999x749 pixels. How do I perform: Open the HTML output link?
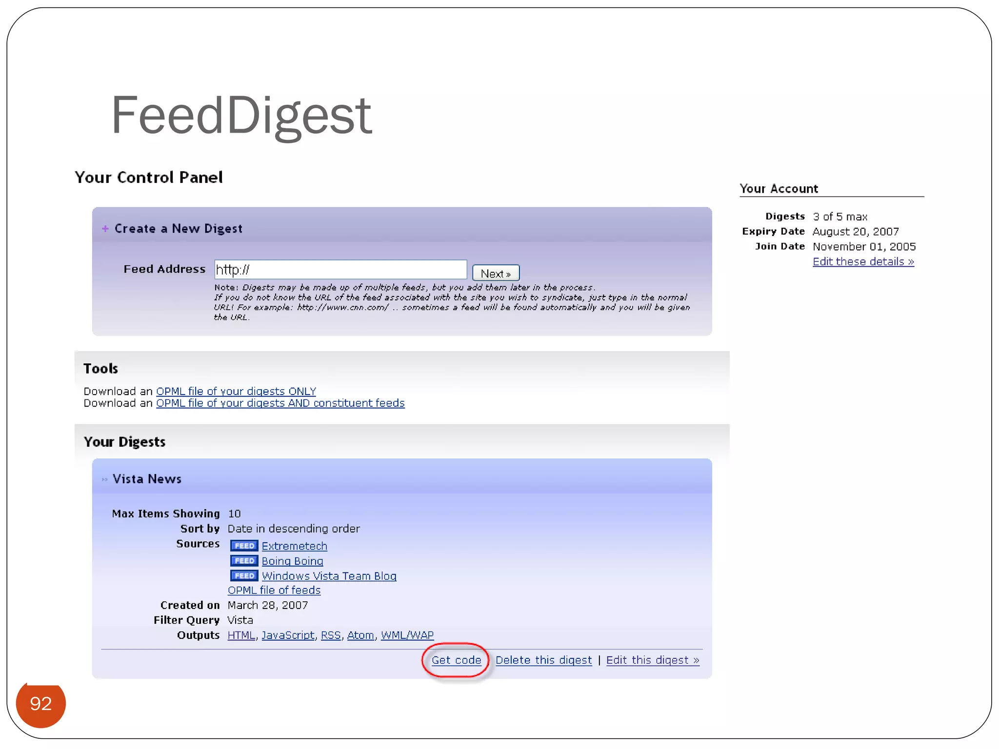click(x=241, y=635)
